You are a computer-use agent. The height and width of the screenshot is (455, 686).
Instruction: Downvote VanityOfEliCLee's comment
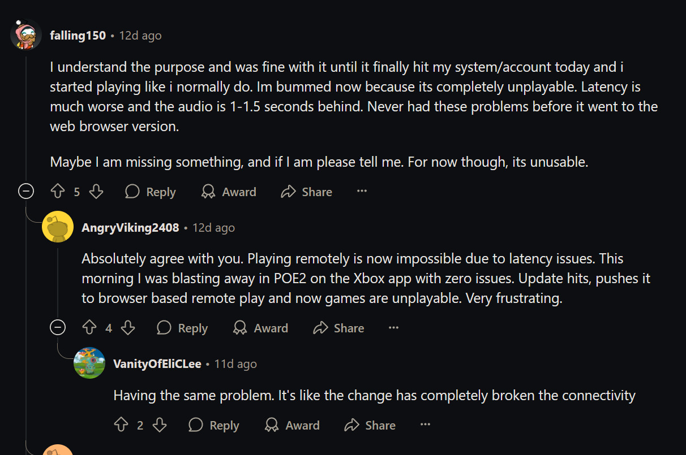pyautogui.click(x=160, y=425)
